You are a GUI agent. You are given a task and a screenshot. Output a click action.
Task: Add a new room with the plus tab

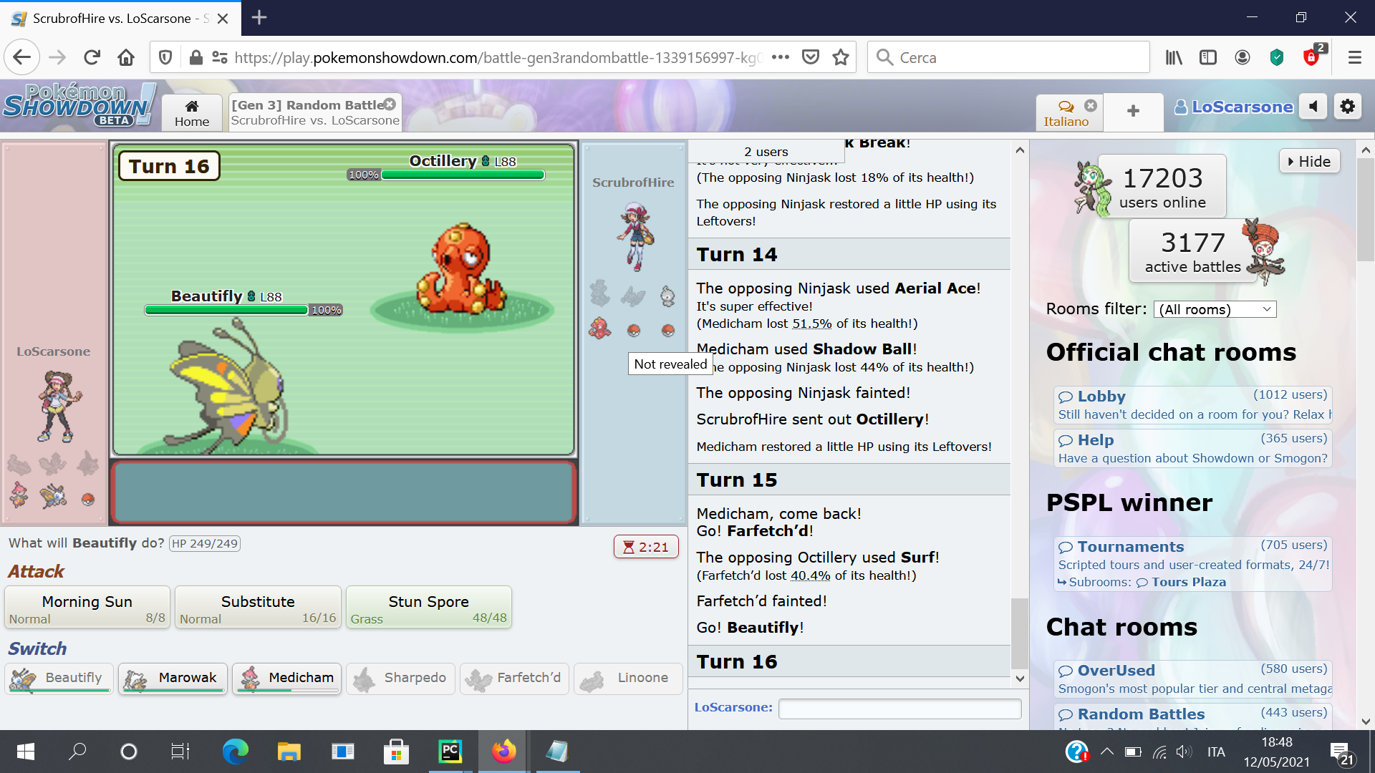tap(1133, 112)
